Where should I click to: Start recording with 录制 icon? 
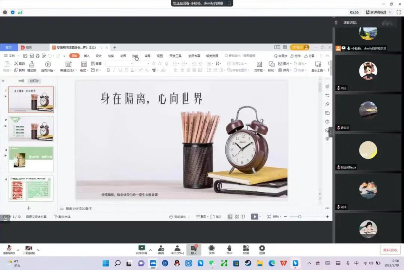tap(211, 249)
